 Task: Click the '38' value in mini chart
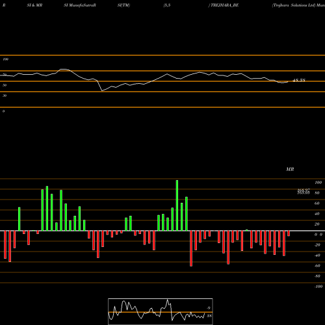[x=209, y=316]
